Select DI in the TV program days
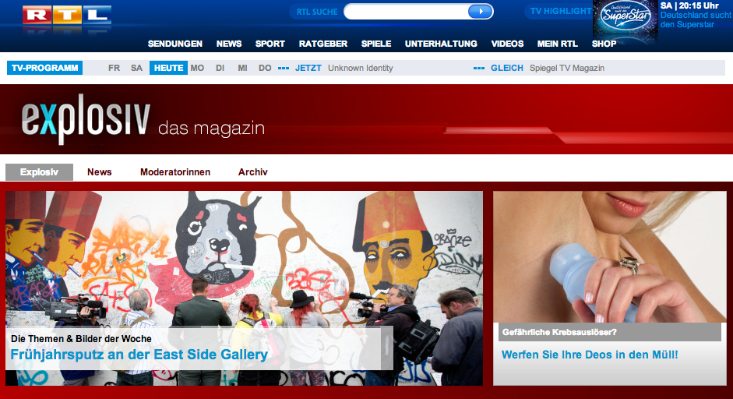733x399 pixels. (x=220, y=68)
